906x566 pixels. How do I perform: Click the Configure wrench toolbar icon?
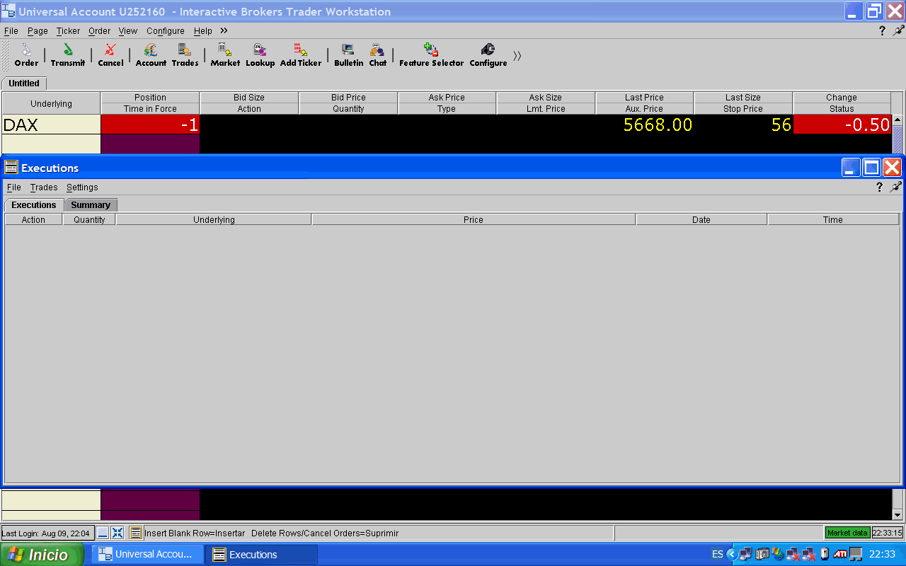click(x=488, y=54)
